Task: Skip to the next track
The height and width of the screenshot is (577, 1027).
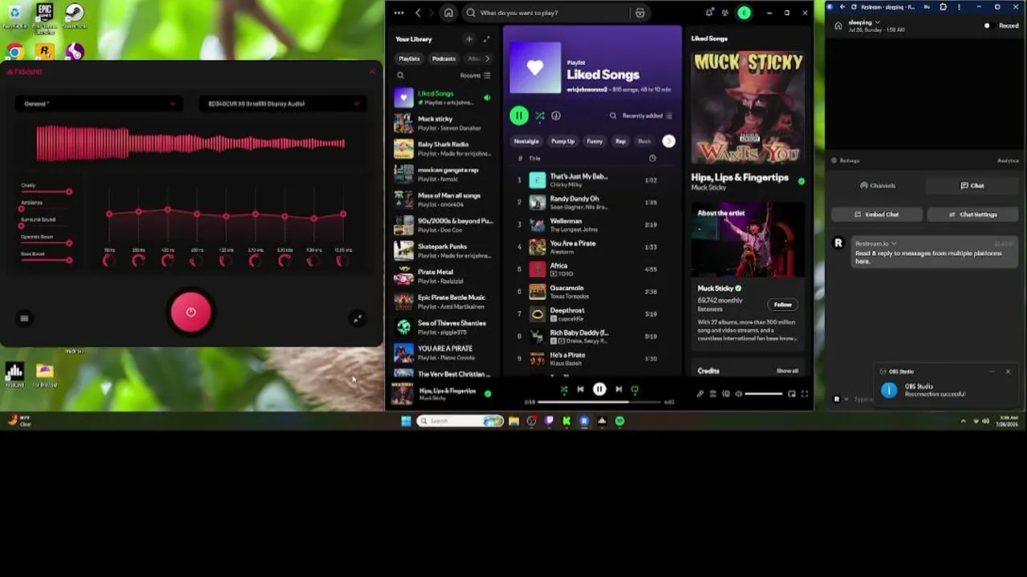Action: 619,389
